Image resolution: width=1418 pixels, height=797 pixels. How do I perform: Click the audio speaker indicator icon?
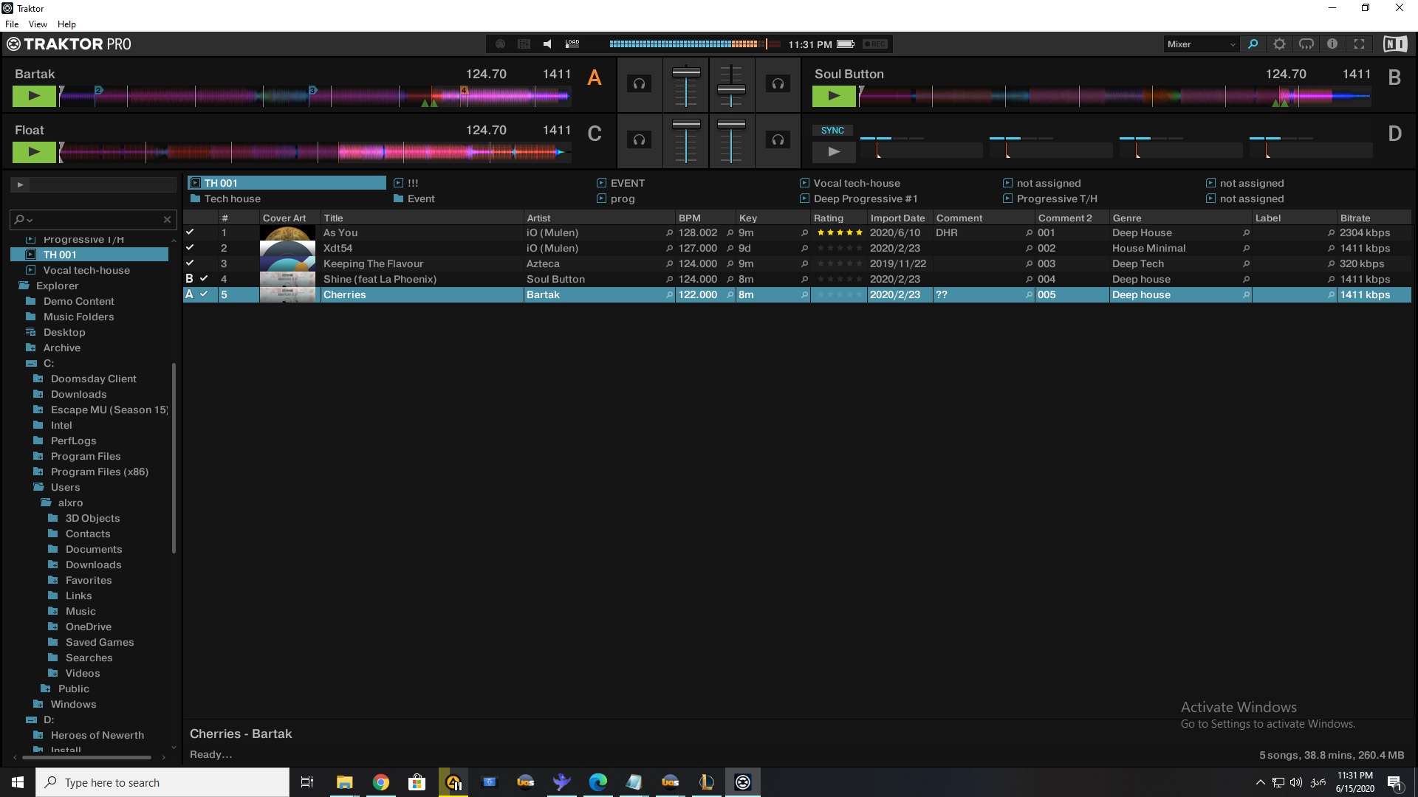point(547,44)
